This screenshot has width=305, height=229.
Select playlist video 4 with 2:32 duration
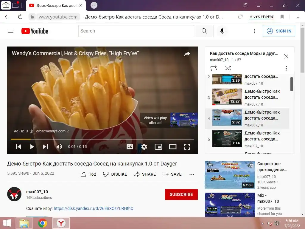(248, 118)
